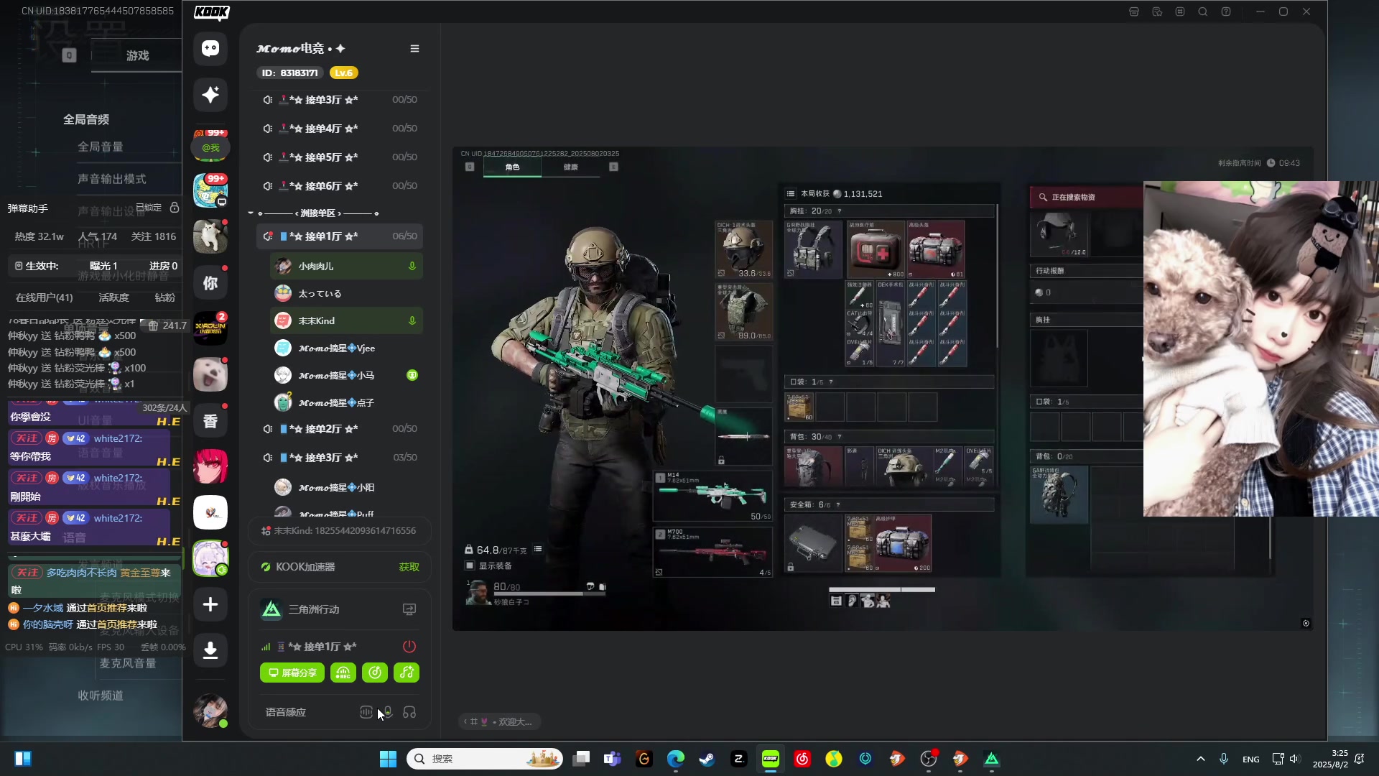Toggle the 已锁定 lock in 弹幕助手
The width and height of the screenshot is (1379, 776).
coord(174,208)
